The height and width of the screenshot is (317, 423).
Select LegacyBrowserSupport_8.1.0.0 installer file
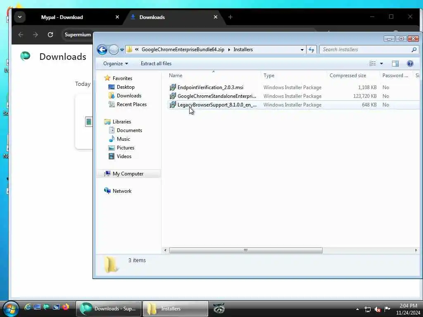217,104
